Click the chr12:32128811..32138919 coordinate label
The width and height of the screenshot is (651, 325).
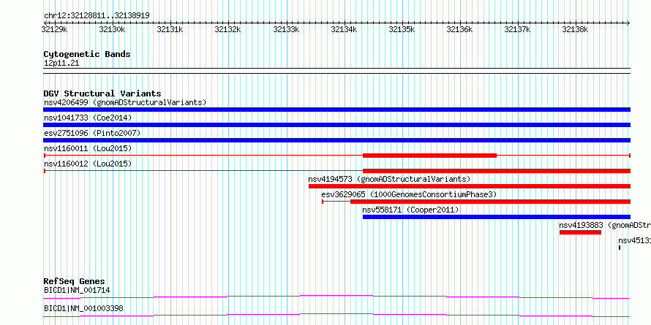point(97,16)
